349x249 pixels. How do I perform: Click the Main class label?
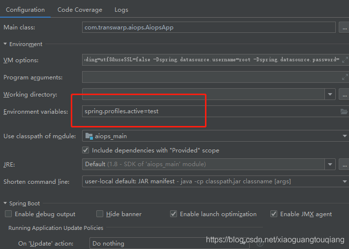(x=19, y=27)
